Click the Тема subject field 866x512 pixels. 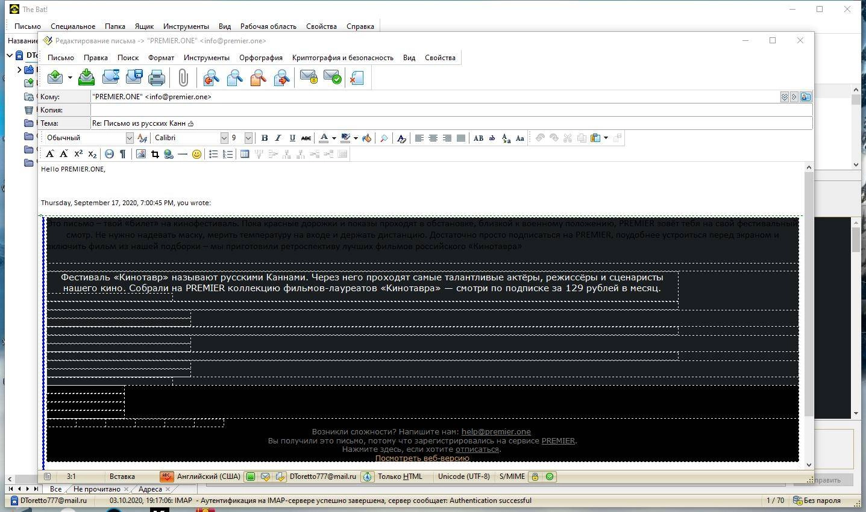tap(451, 123)
